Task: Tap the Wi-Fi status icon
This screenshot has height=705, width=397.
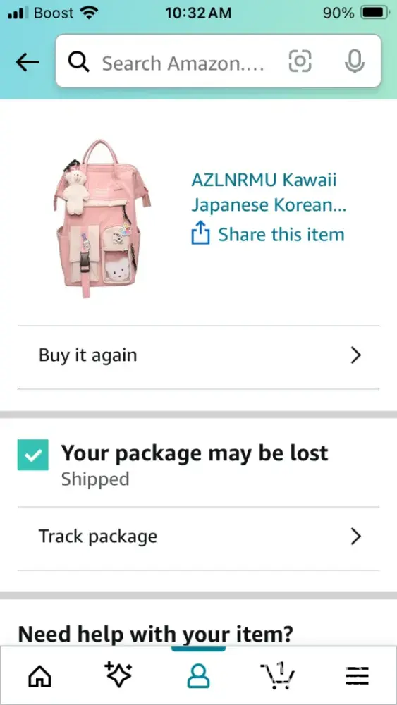Action: tap(90, 13)
